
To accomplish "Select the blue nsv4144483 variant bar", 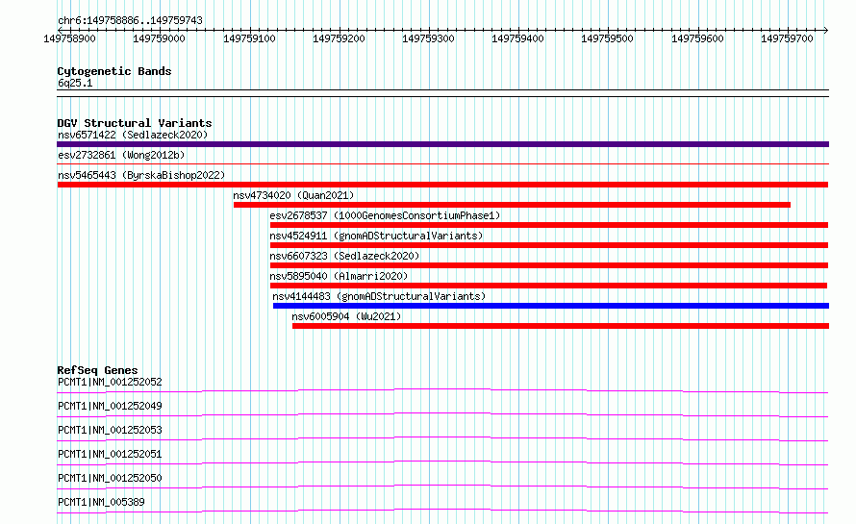I will point(551,306).
